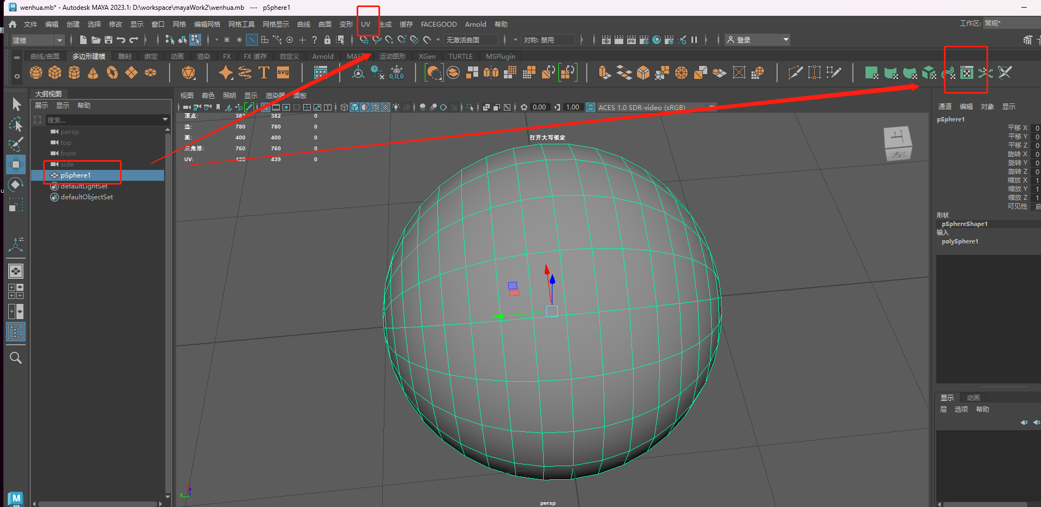Open the 编辑网格 menu
Viewport: 1041px width, 507px height.
point(207,24)
